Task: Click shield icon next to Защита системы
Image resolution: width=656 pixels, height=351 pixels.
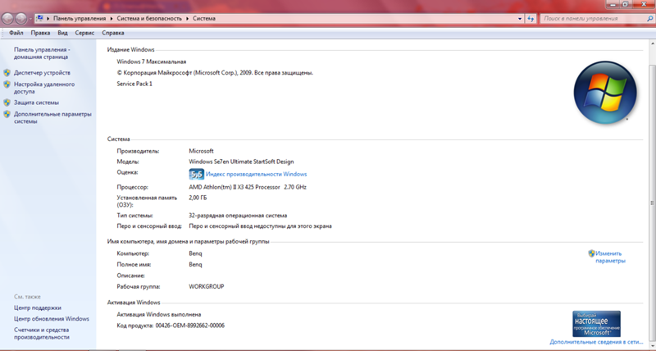Action: (7, 103)
